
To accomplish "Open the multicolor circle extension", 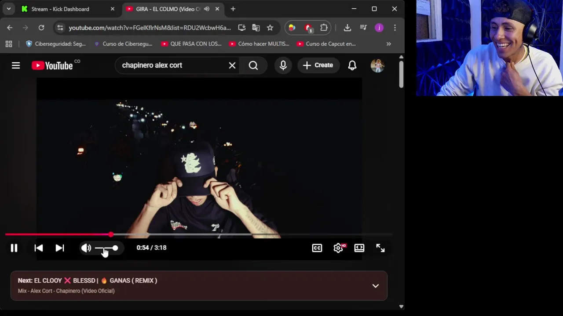I will pos(292,28).
